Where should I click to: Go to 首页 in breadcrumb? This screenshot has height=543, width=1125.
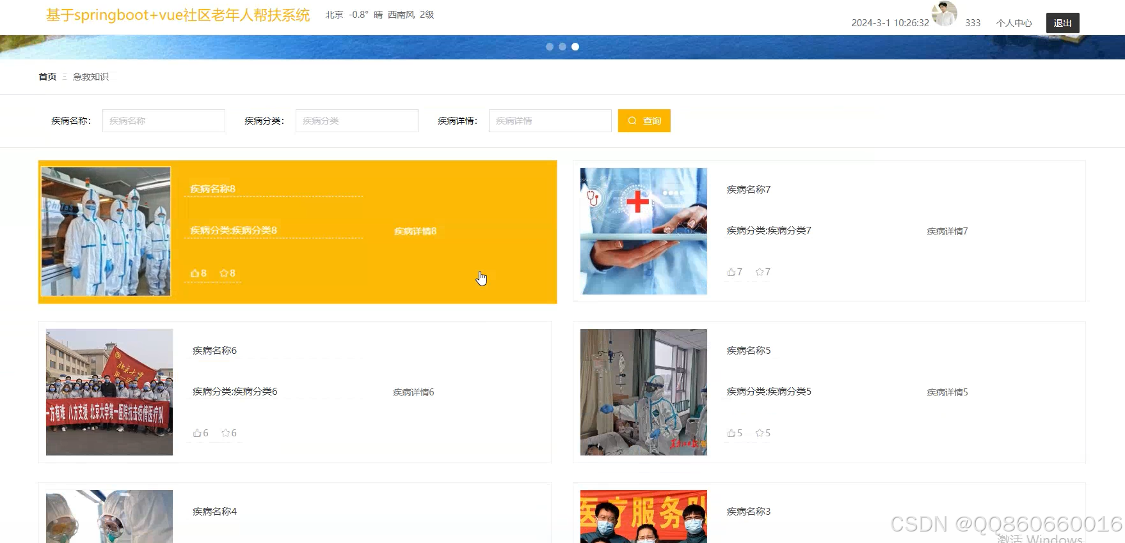click(47, 77)
